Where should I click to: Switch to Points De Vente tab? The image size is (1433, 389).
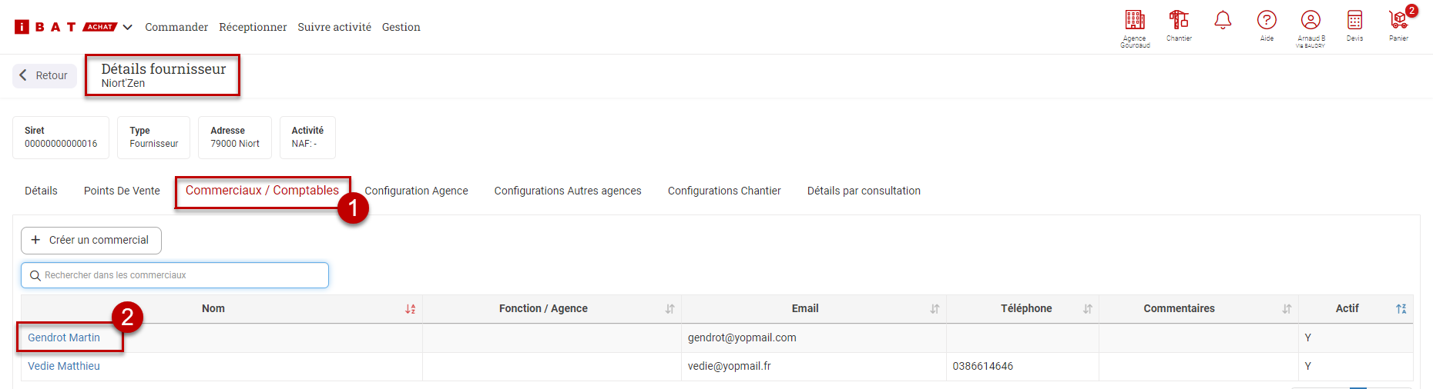pyautogui.click(x=122, y=191)
